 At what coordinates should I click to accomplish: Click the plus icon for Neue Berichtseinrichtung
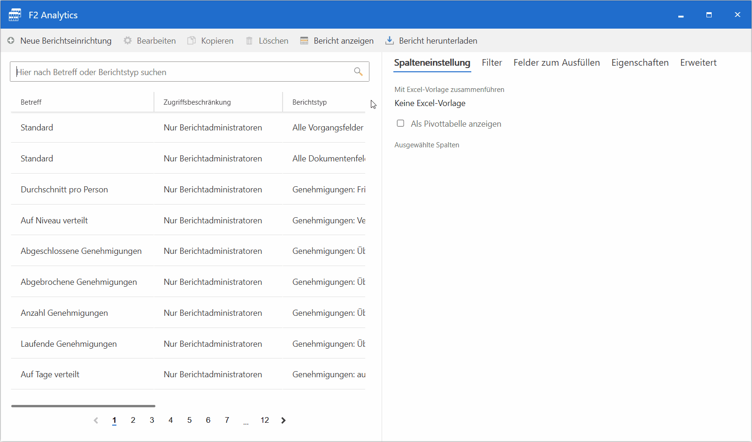coord(11,41)
